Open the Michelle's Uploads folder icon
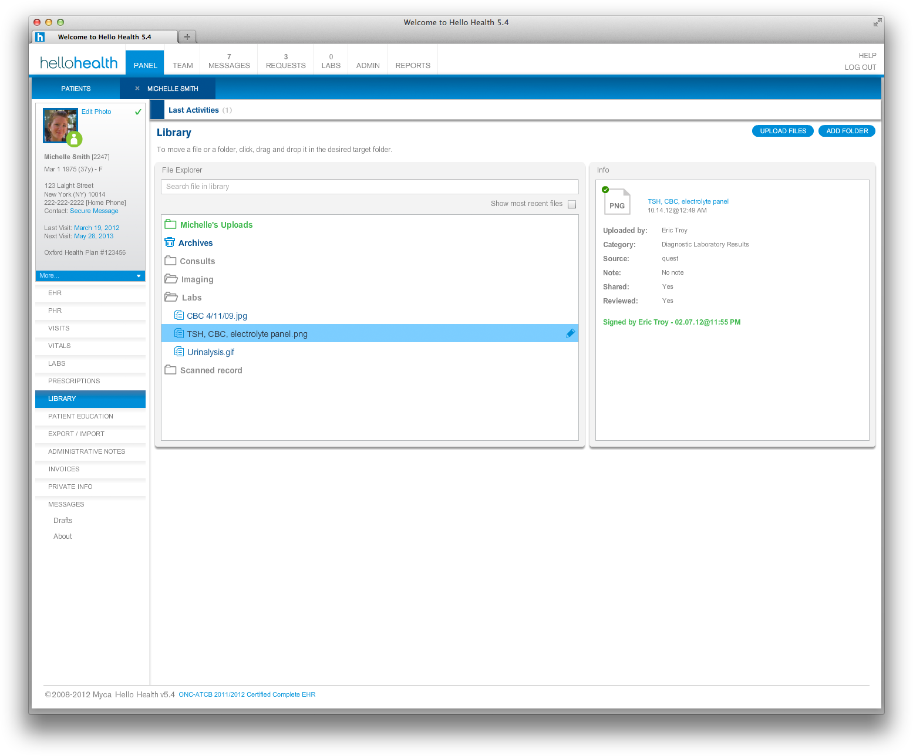The height and width of the screenshot is (756, 913). click(170, 224)
